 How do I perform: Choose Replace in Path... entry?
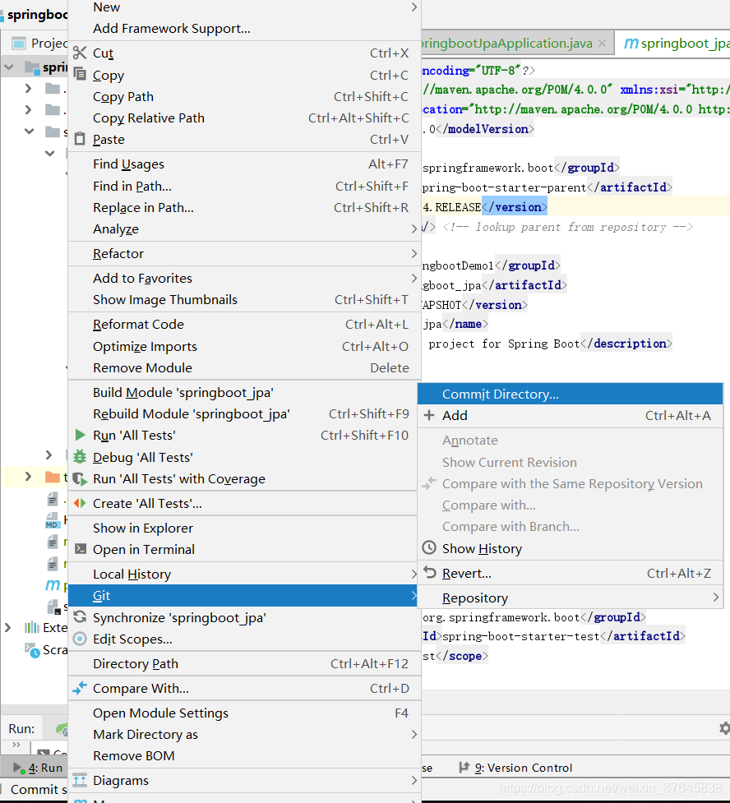[244, 207]
